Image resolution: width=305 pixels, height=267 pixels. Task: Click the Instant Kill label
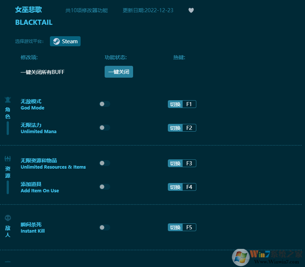click(33, 231)
